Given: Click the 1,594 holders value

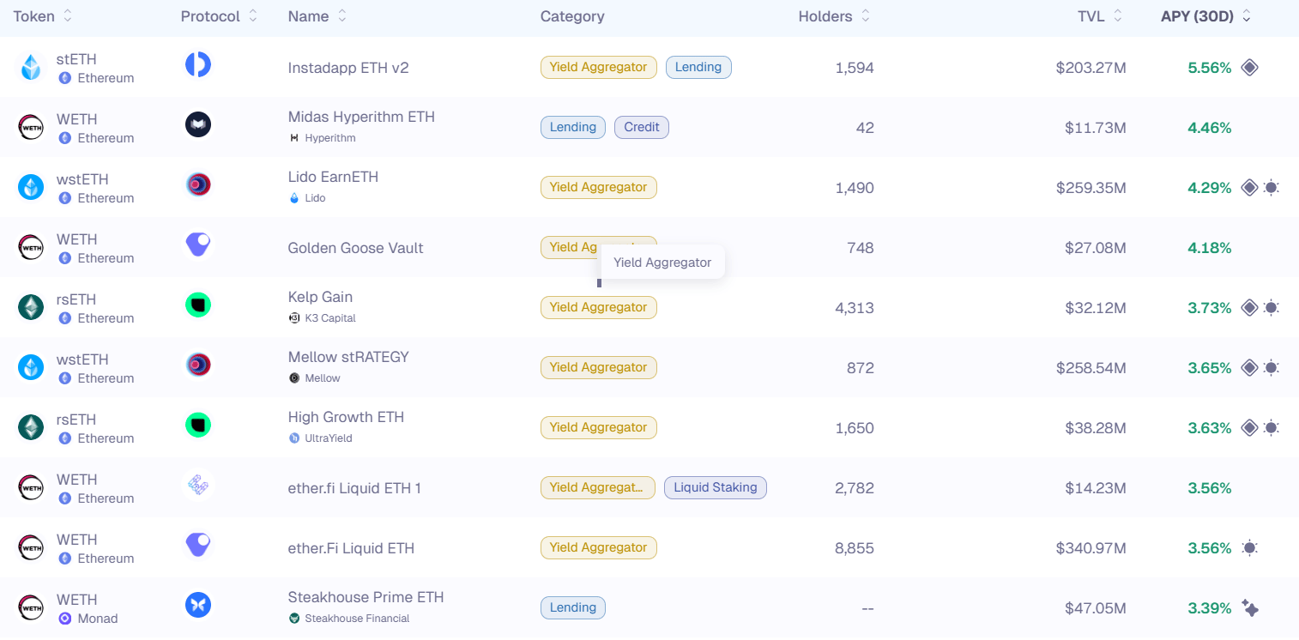Looking at the screenshot, I should pos(855,68).
